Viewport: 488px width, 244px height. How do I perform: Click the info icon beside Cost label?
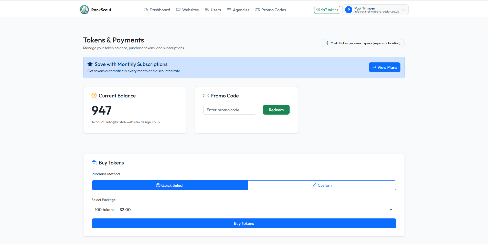pyautogui.click(x=327, y=43)
